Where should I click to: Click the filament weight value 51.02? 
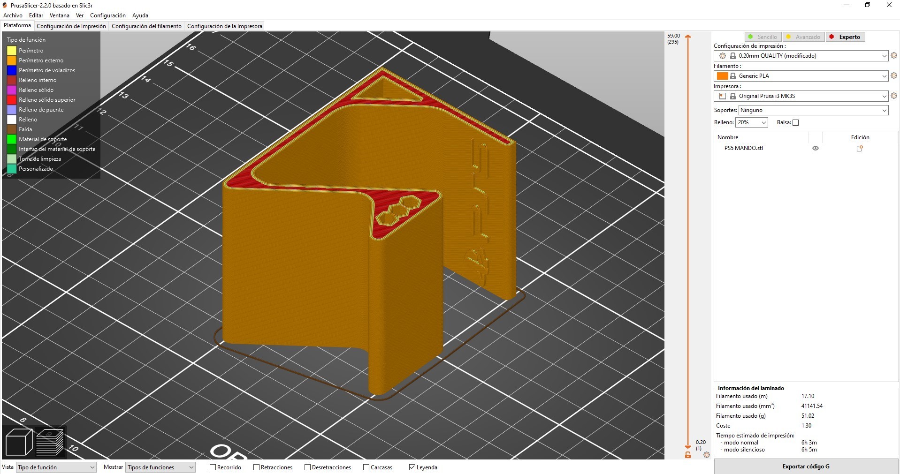(x=808, y=416)
